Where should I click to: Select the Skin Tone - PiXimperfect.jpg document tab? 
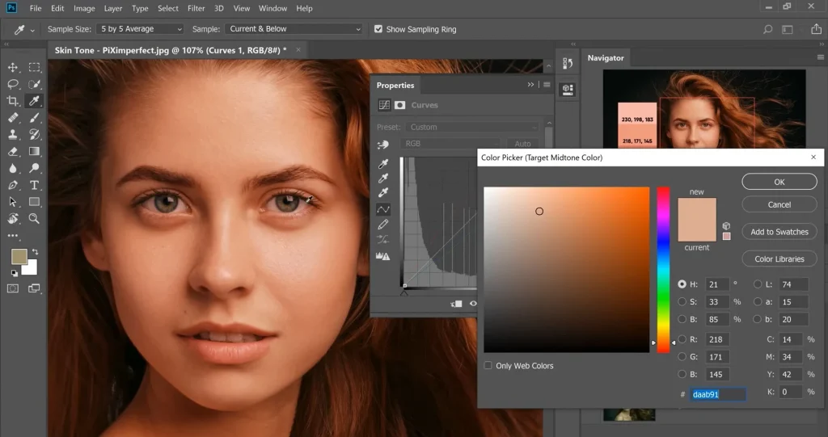tap(177, 50)
